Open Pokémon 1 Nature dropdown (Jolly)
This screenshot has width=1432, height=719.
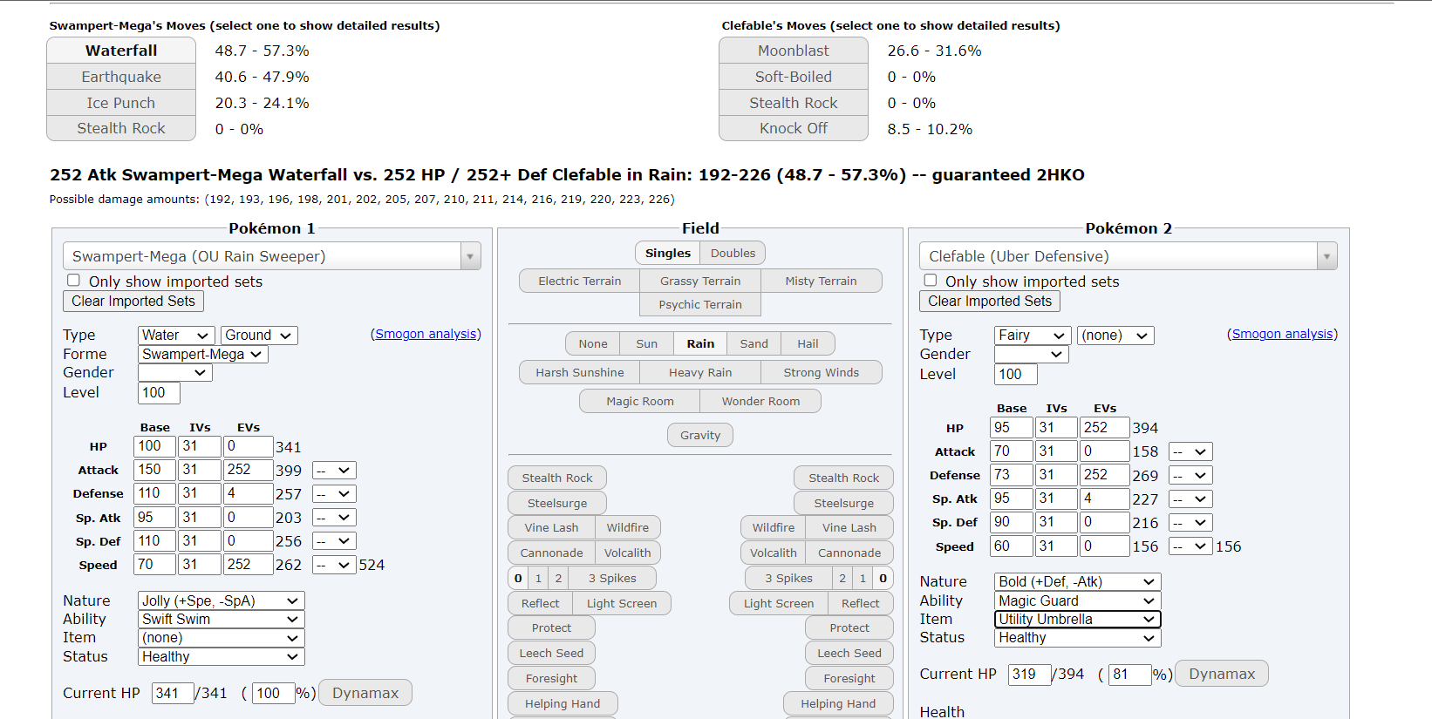222,600
